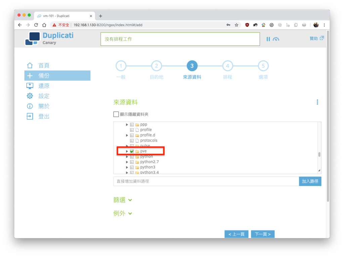Image resolution: width=344 pixels, height=257 pixels.
Task: Click the uBlock shield extension icon
Action: click(247, 25)
